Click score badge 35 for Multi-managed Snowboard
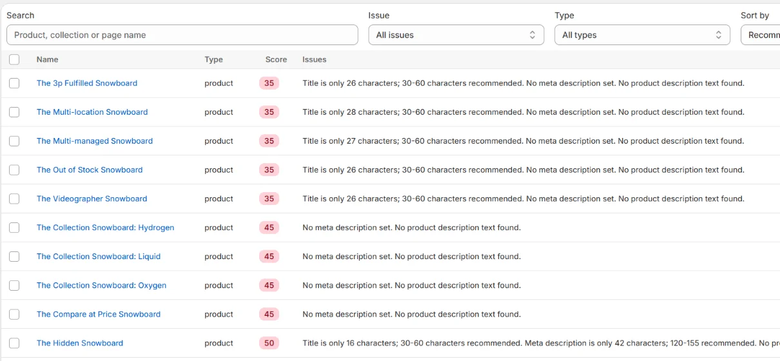The width and height of the screenshot is (780, 361). (269, 141)
